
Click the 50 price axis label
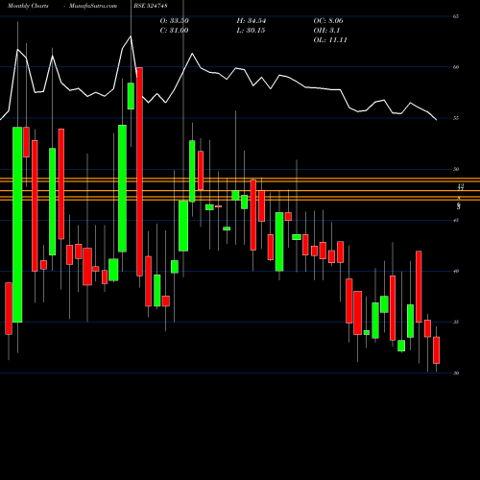click(x=456, y=169)
